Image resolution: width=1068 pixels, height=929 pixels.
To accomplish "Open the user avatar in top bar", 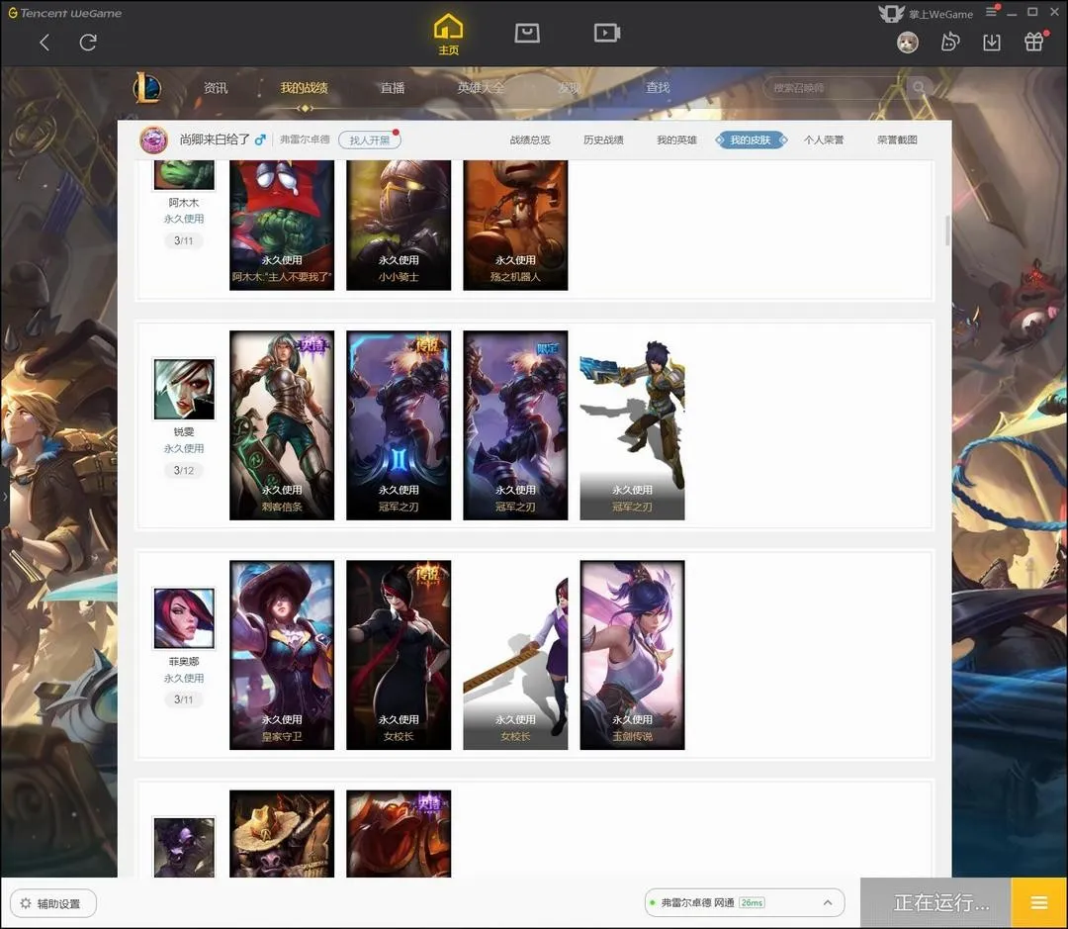I will coord(907,43).
